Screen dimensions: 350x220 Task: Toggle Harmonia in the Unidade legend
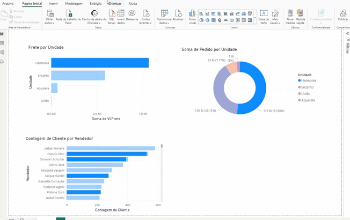[308, 80]
